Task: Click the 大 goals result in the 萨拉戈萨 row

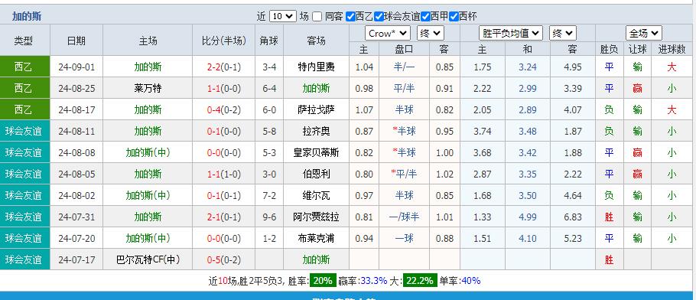Action: point(672,109)
